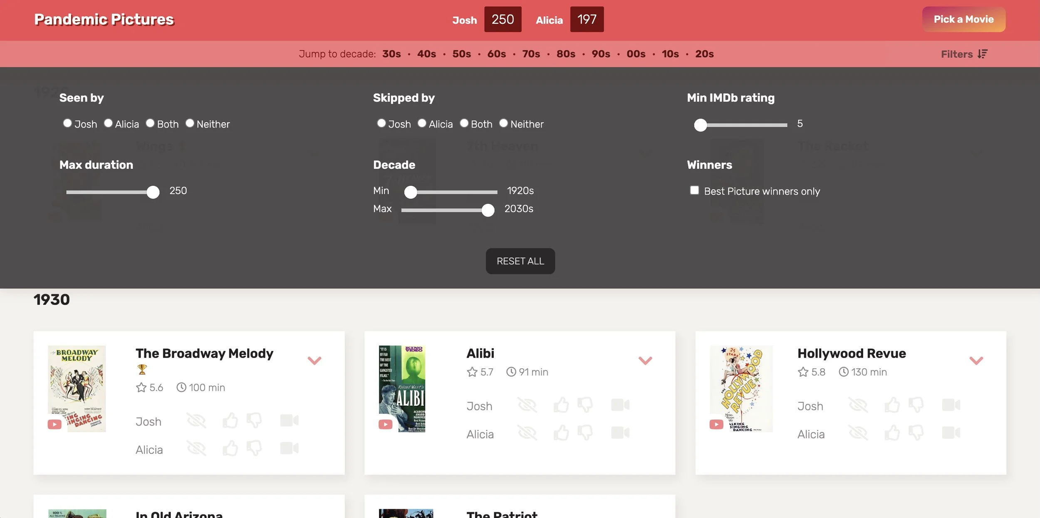Click the Pick a Movie button
Screen dimensions: 1040x518
tap(963, 20)
